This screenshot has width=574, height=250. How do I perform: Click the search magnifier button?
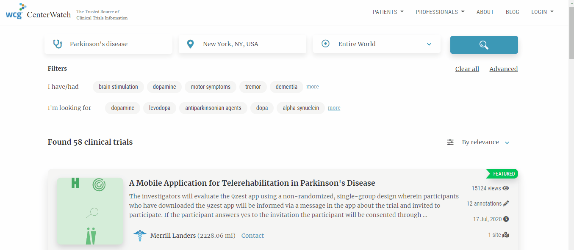(484, 44)
